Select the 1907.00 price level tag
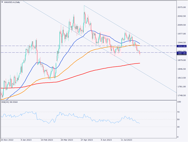The image size is (188, 142). pyautogui.click(x=182, y=53)
